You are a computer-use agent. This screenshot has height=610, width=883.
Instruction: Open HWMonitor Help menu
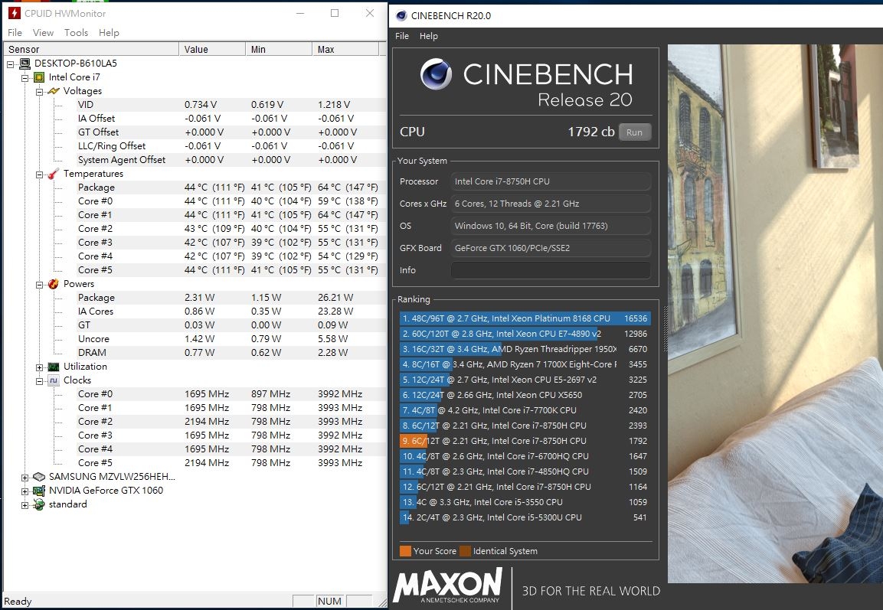click(x=109, y=33)
